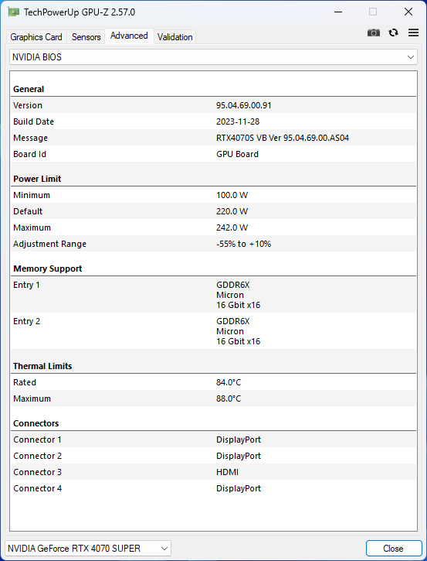Switch to the Sensors tab
The height and width of the screenshot is (561, 427).
[x=86, y=37]
